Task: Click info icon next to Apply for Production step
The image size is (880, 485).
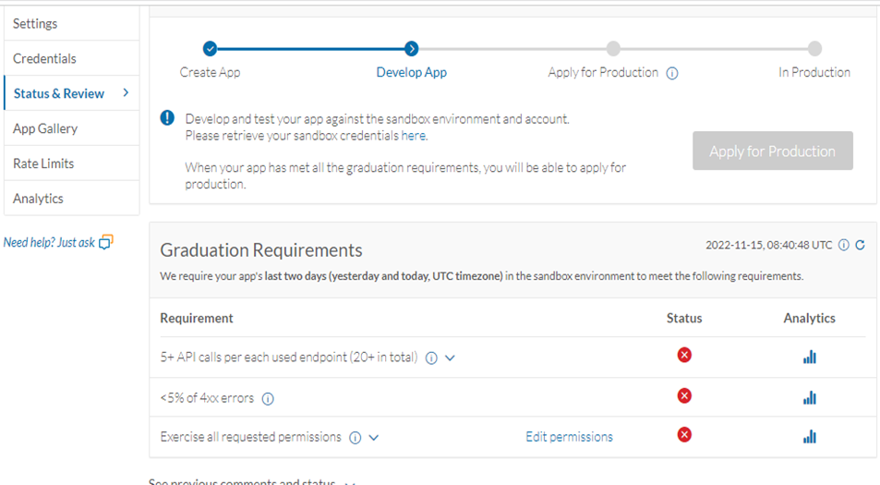Action: click(672, 73)
